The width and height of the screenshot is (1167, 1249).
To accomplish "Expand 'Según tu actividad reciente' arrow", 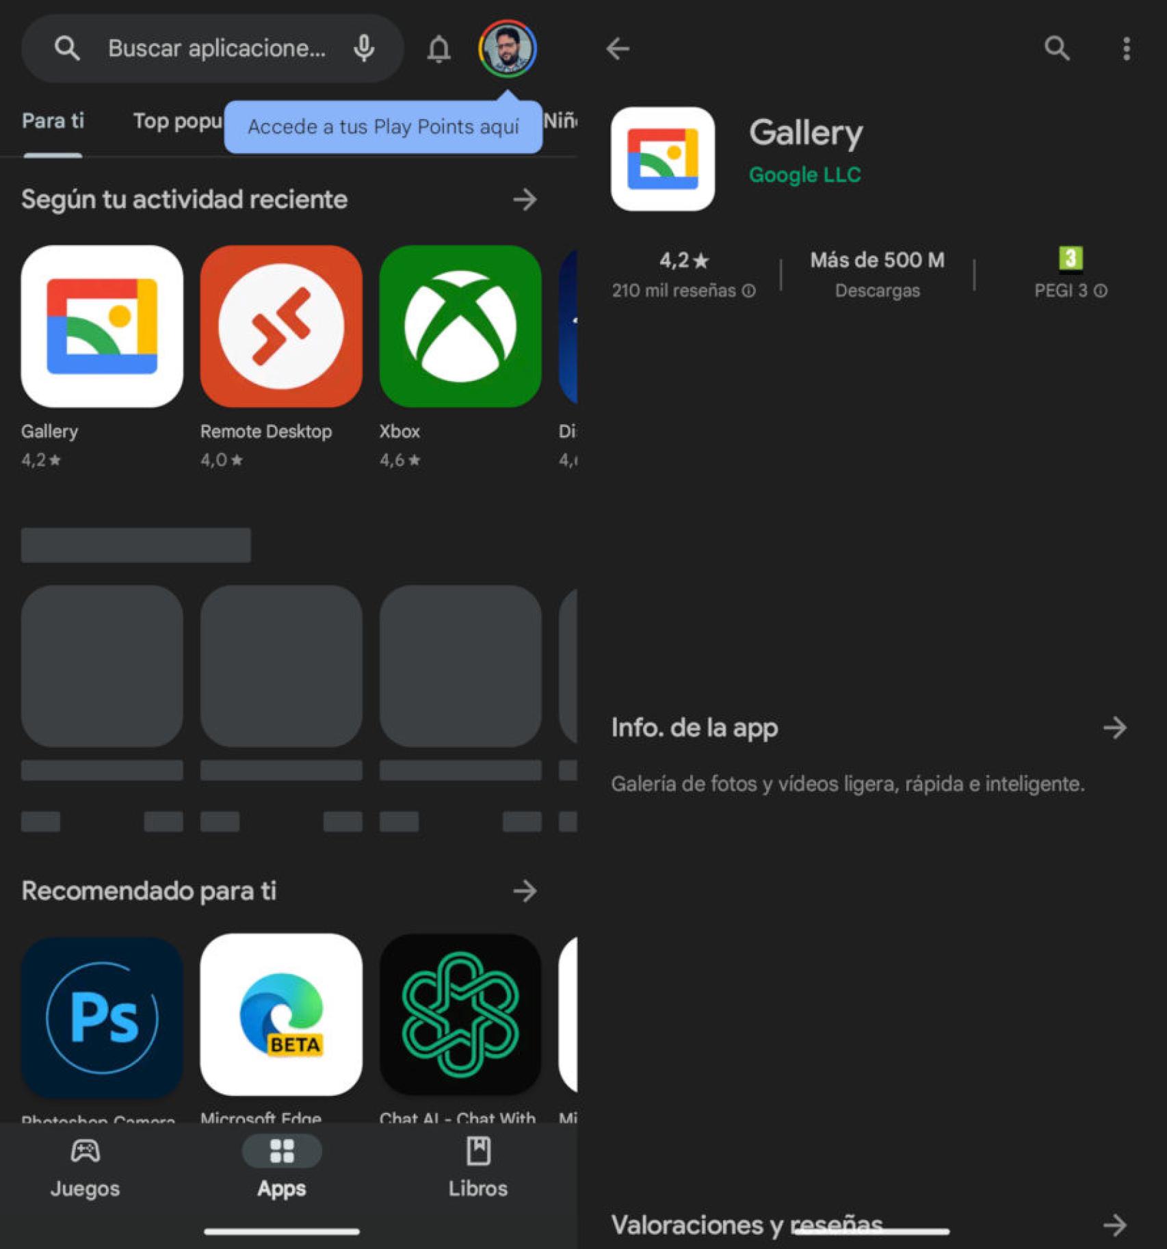I will (525, 200).
